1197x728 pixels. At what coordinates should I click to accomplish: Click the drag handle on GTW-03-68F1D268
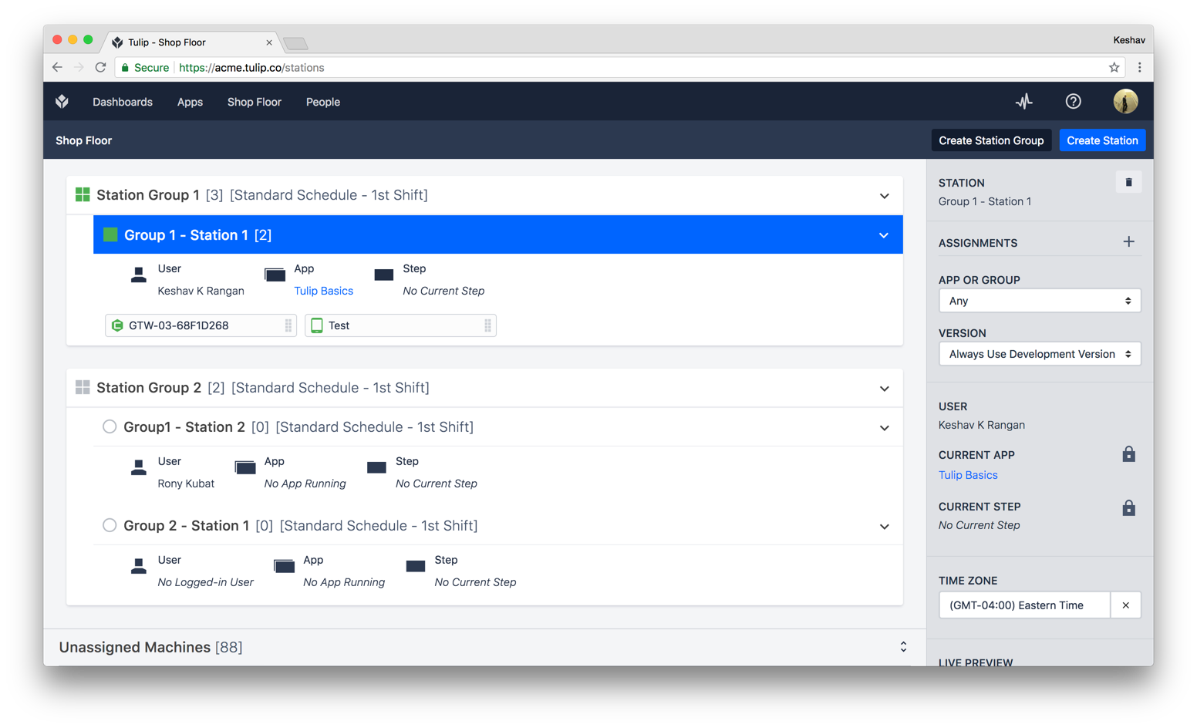288,325
